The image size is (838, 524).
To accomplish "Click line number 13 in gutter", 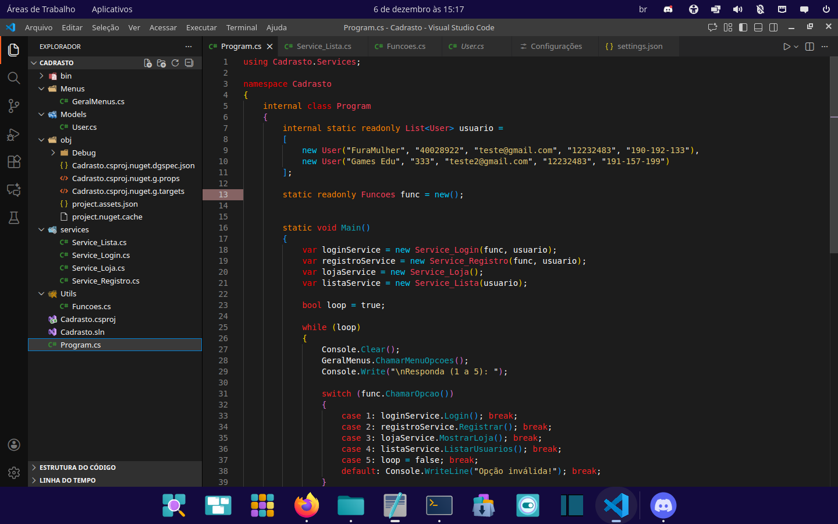I will coord(223,194).
